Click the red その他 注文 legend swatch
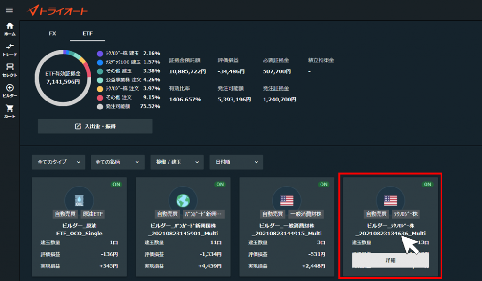Screen dimensions: 482x281 click(100, 98)
